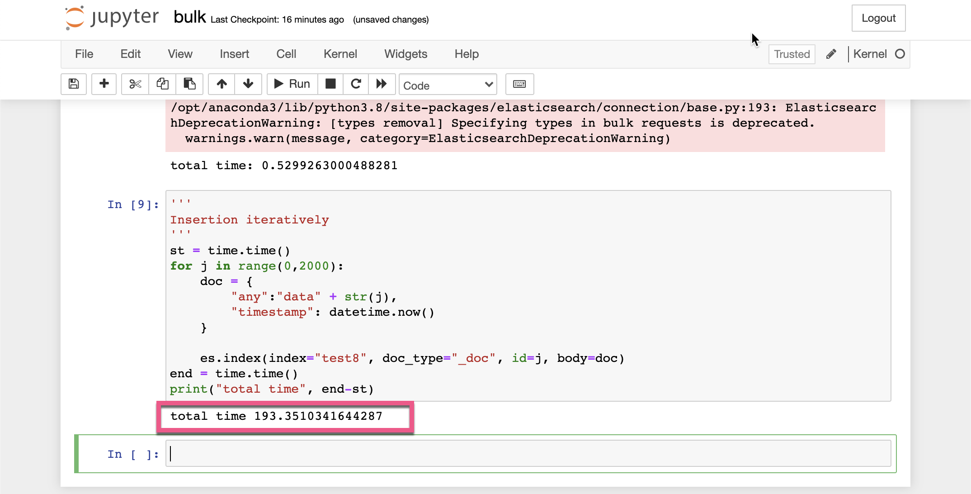Open the Widgets menu
This screenshot has height=494, width=971.
coord(405,54)
